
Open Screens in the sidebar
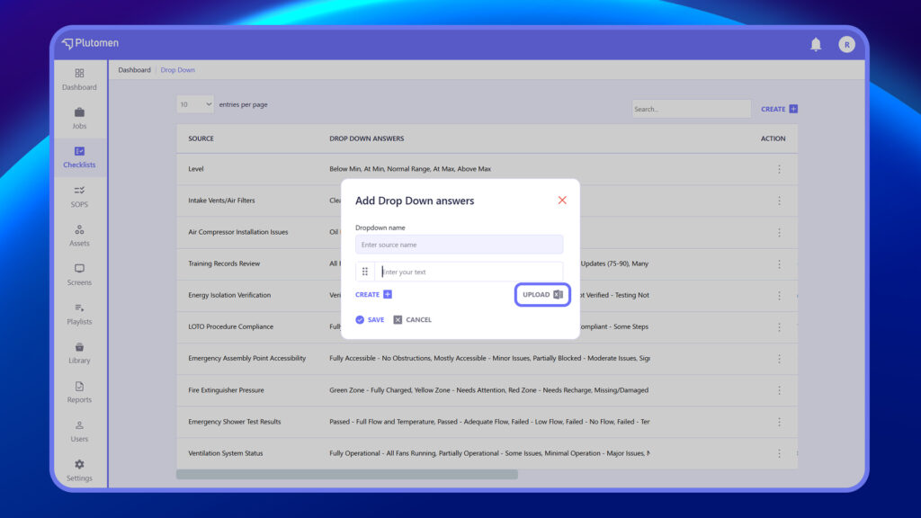(x=79, y=275)
